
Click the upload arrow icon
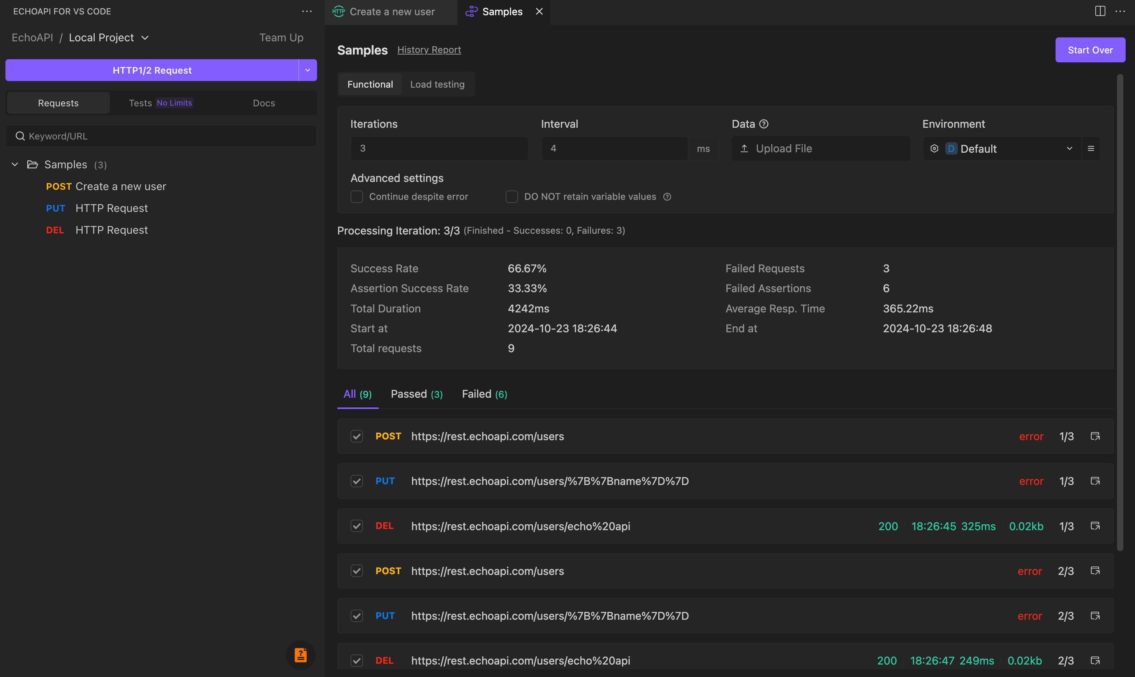coord(744,148)
